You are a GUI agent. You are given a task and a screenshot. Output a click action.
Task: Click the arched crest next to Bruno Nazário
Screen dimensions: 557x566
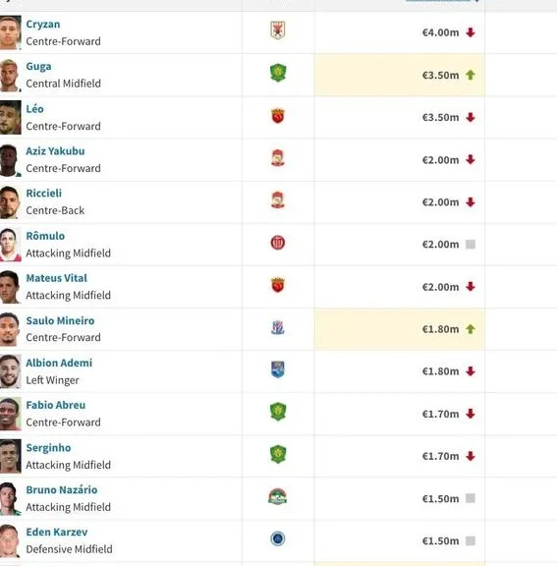point(277,496)
